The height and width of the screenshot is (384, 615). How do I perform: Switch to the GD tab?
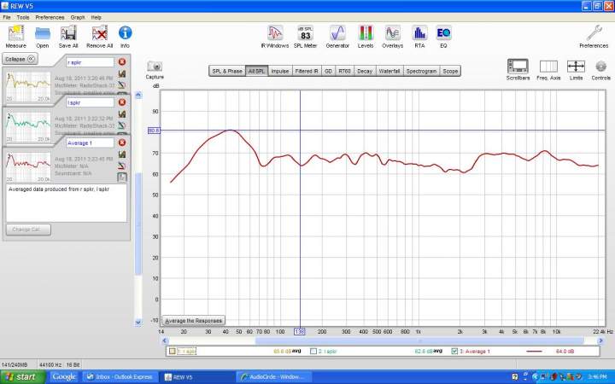(x=328, y=71)
